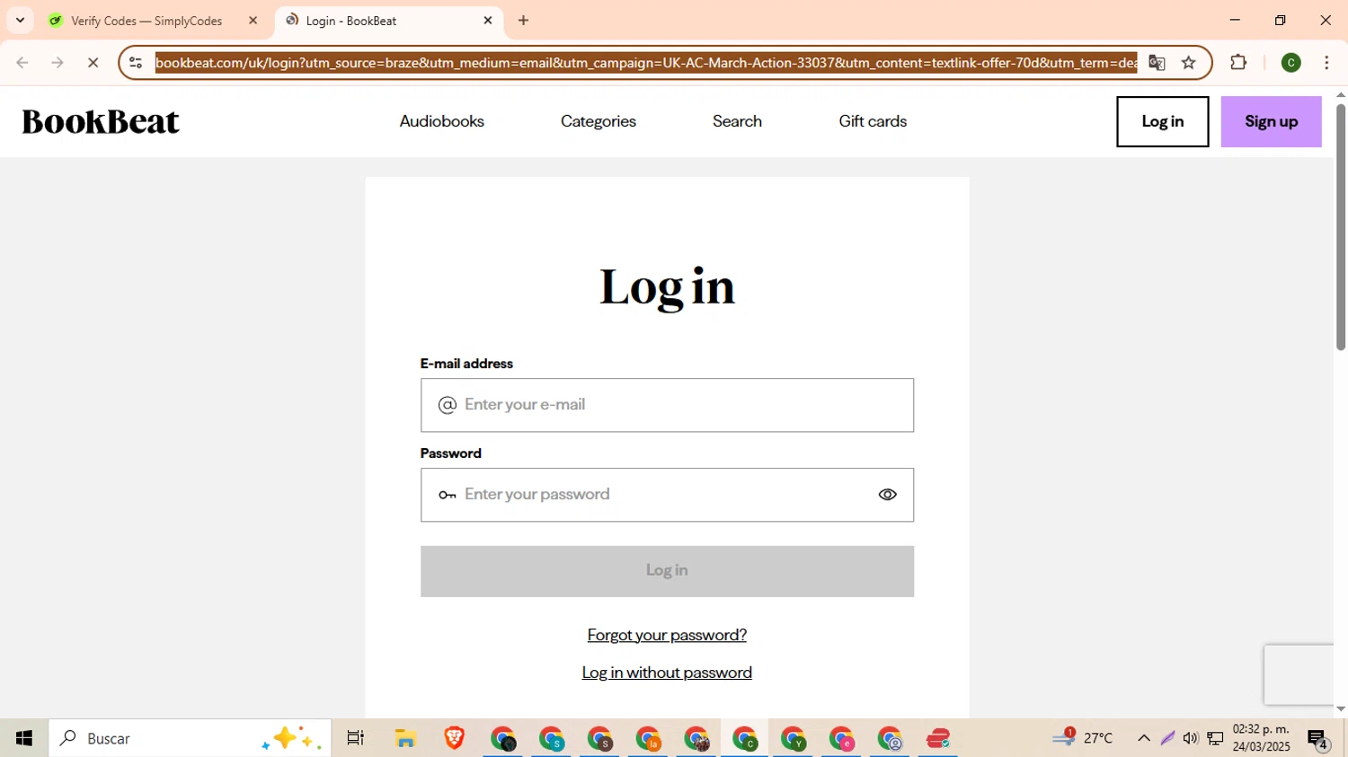
Task: Launch Brave browser from taskbar
Action: pyautogui.click(x=454, y=738)
